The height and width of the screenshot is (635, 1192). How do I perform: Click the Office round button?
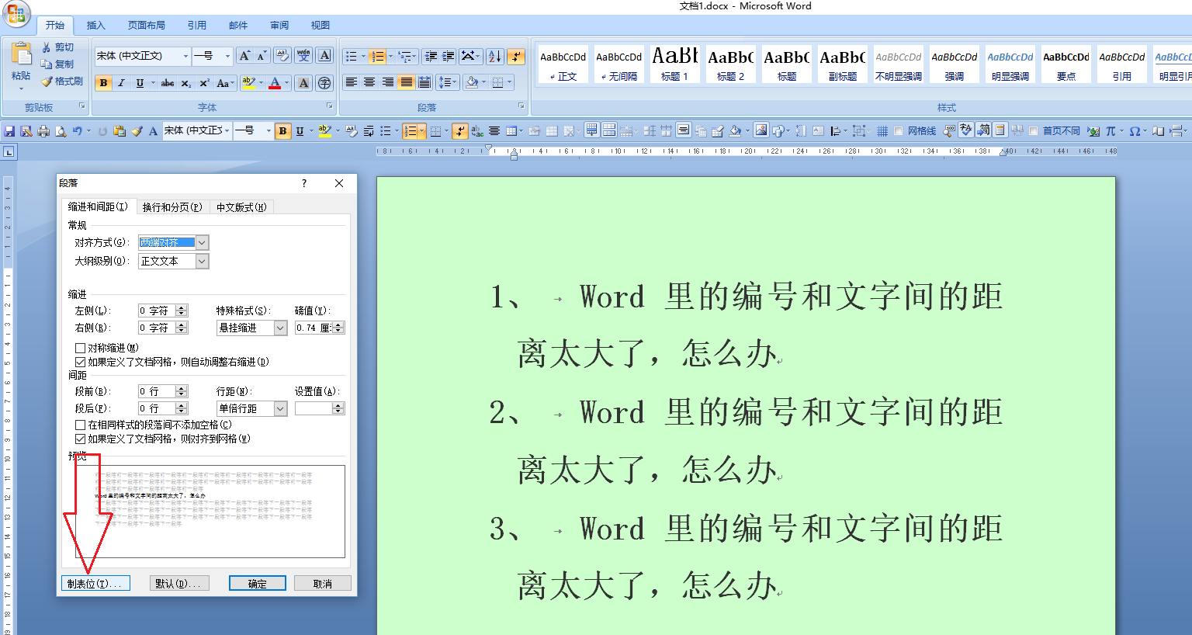16,14
